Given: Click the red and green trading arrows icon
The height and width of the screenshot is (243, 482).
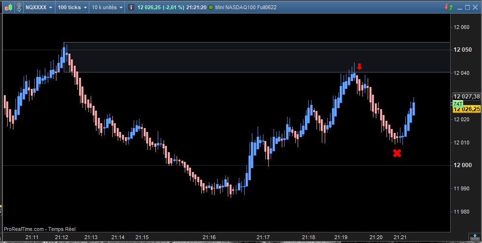Looking at the screenshot, I should pos(449,7).
